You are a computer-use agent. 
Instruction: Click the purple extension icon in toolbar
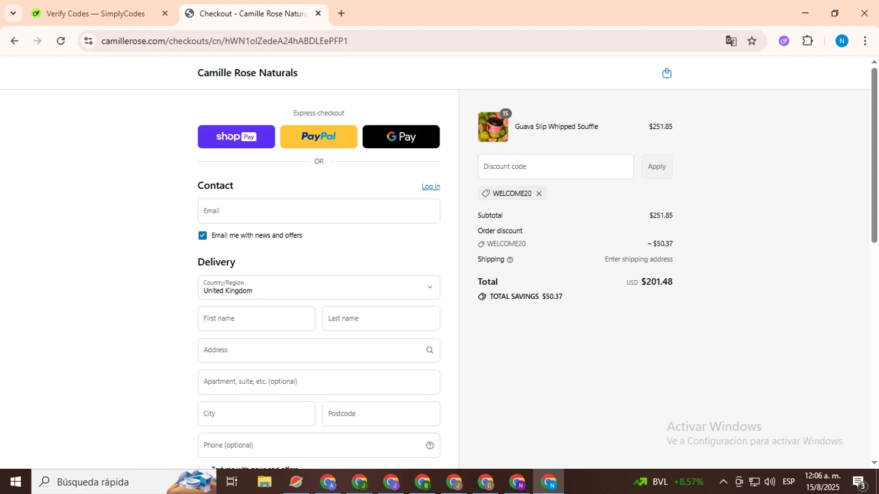[784, 41]
